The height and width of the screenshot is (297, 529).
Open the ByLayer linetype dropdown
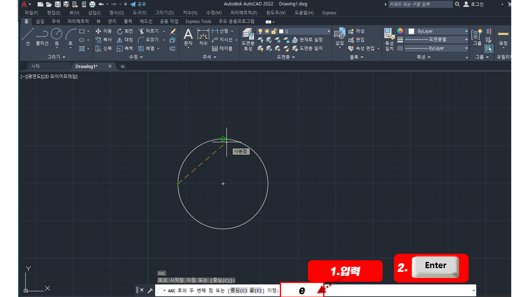click(x=437, y=48)
